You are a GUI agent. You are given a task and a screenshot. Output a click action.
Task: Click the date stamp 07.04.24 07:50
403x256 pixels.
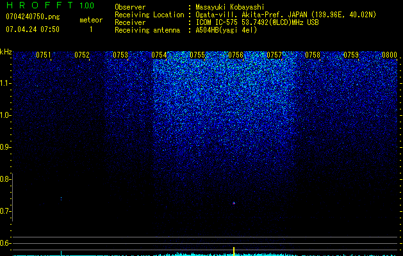(33, 29)
